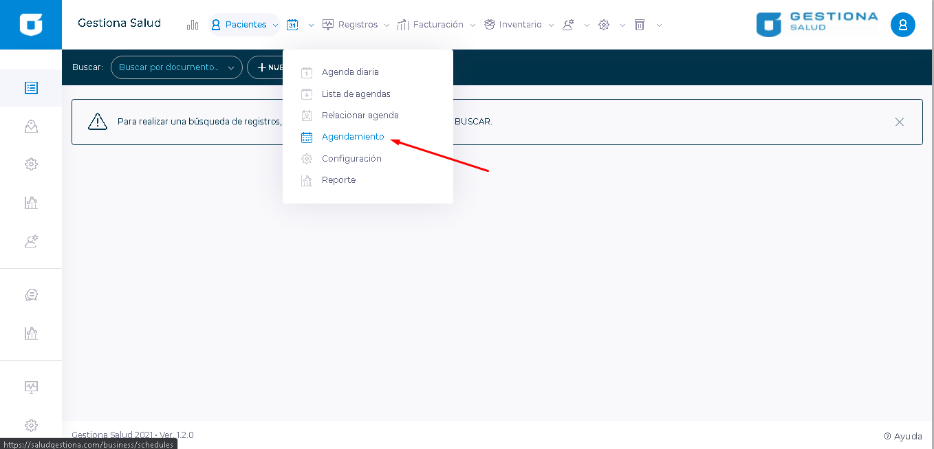The height and width of the screenshot is (449, 934).
Task: Select the patient list icon in sidebar
Action: 31,88
